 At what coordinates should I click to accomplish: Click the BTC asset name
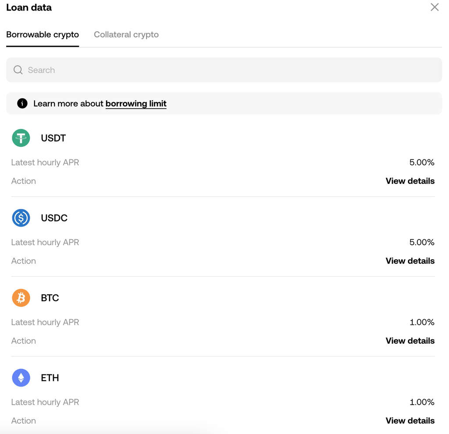[50, 298]
